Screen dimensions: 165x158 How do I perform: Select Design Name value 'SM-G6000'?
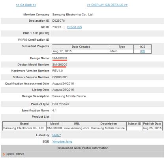coord(60,58)
